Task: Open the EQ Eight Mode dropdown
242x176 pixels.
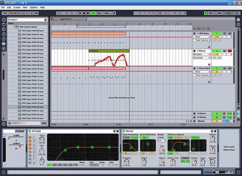Action: 84,165
